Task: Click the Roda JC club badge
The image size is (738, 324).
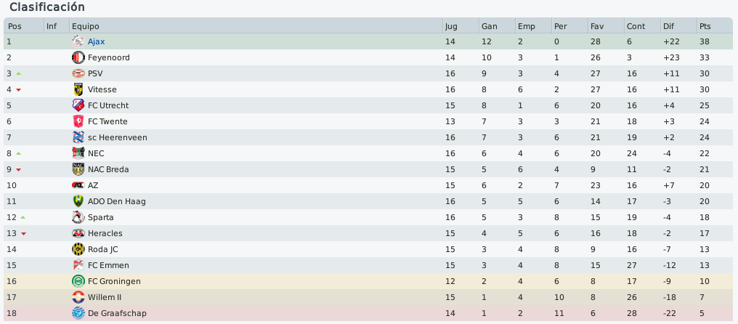Action: click(x=78, y=250)
